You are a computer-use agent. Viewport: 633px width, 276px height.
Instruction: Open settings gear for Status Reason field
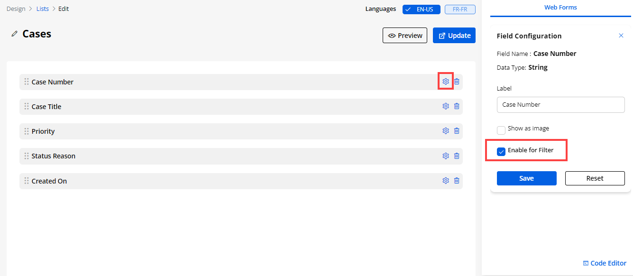(445, 156)
